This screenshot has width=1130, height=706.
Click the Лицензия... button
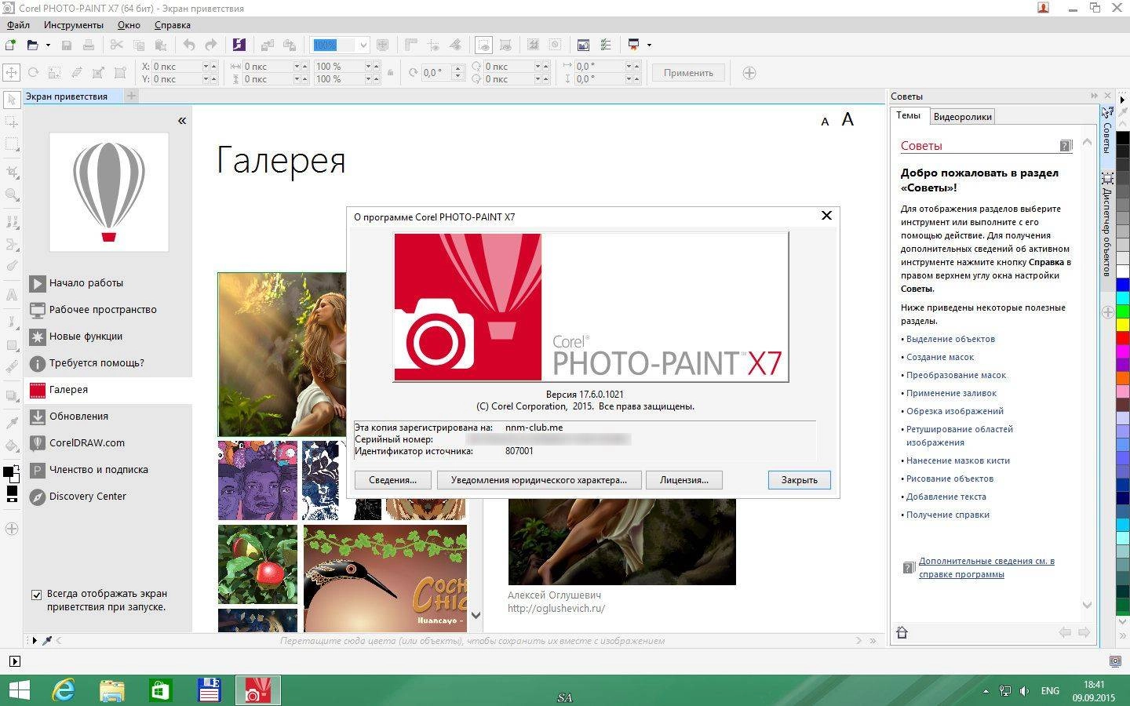click(x=683, y=480)
